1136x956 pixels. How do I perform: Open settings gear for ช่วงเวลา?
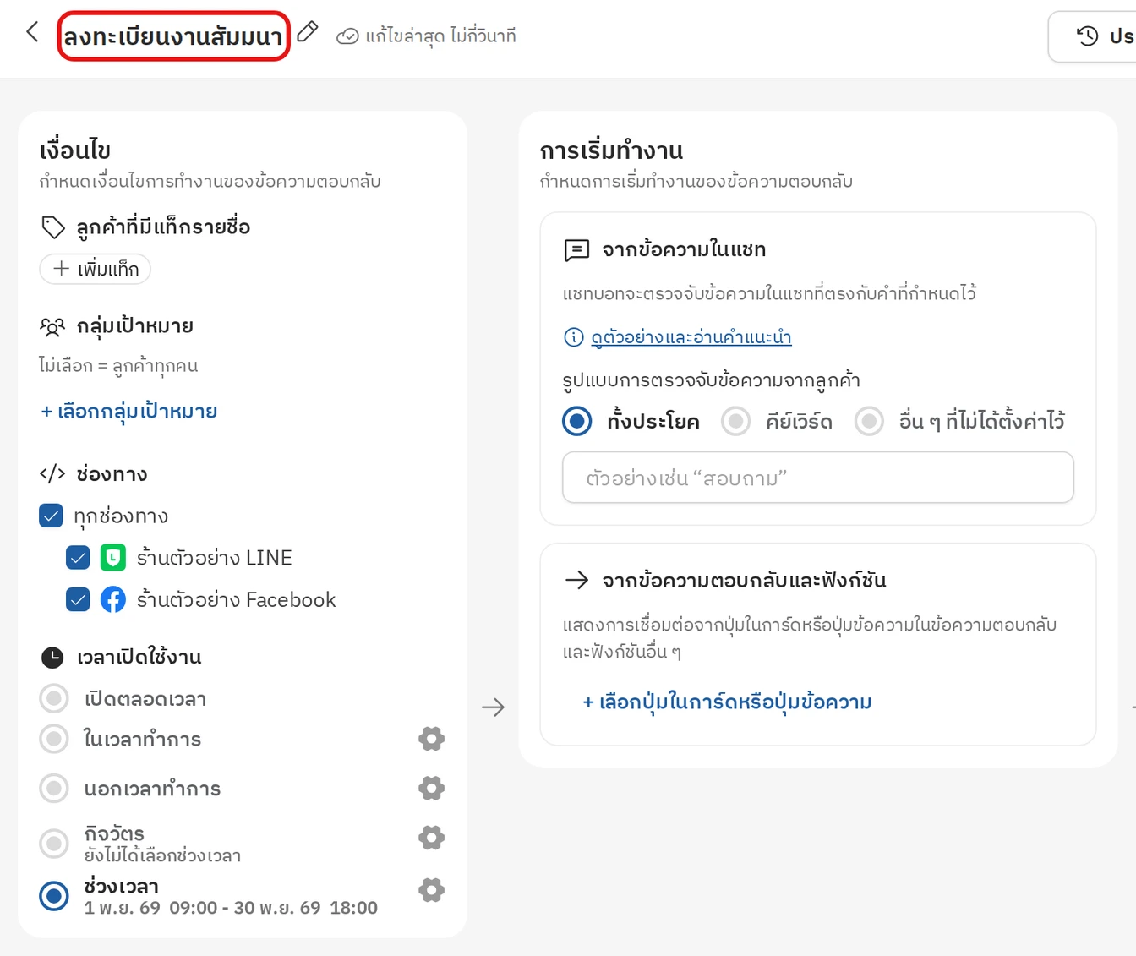431,890
